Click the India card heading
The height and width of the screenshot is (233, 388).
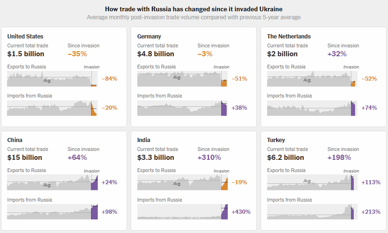pos(144,140)
